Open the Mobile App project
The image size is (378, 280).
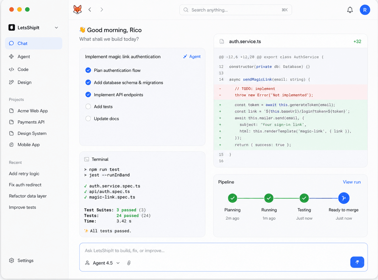[25, 145]
